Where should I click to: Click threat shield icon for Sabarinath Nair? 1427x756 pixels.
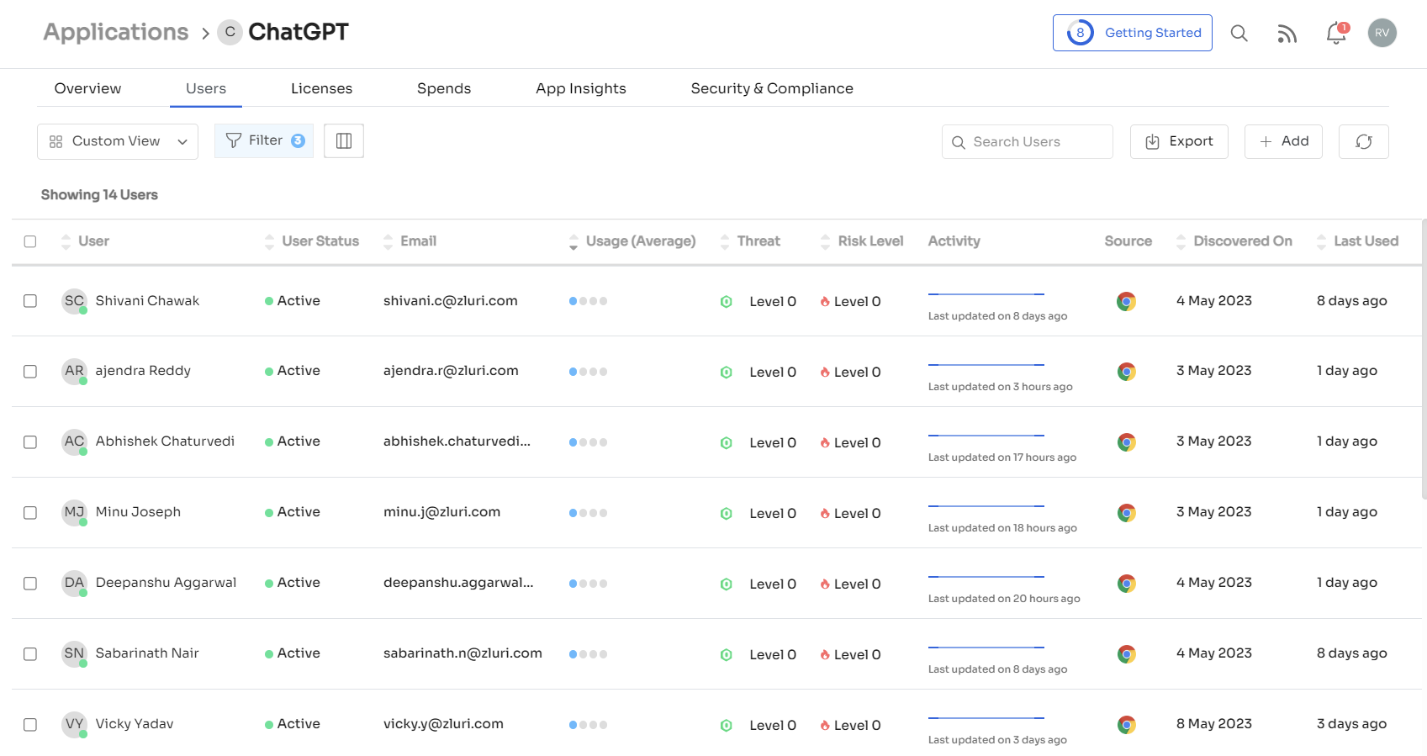pos(727,655)
